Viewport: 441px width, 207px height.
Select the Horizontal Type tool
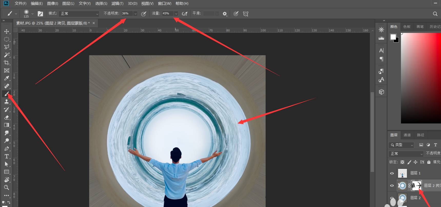click(7, 156)
